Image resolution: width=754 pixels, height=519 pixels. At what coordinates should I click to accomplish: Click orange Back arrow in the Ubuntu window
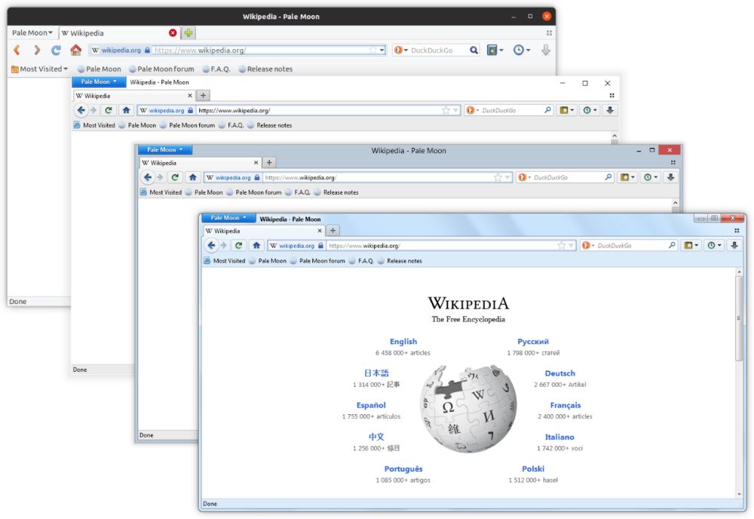pos(17,50)
